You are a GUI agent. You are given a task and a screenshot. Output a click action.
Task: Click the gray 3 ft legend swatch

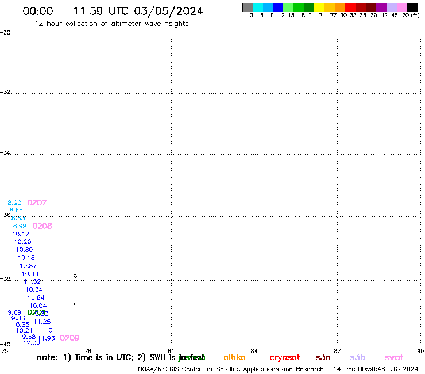pyautogui.click(x=248, y=7)
